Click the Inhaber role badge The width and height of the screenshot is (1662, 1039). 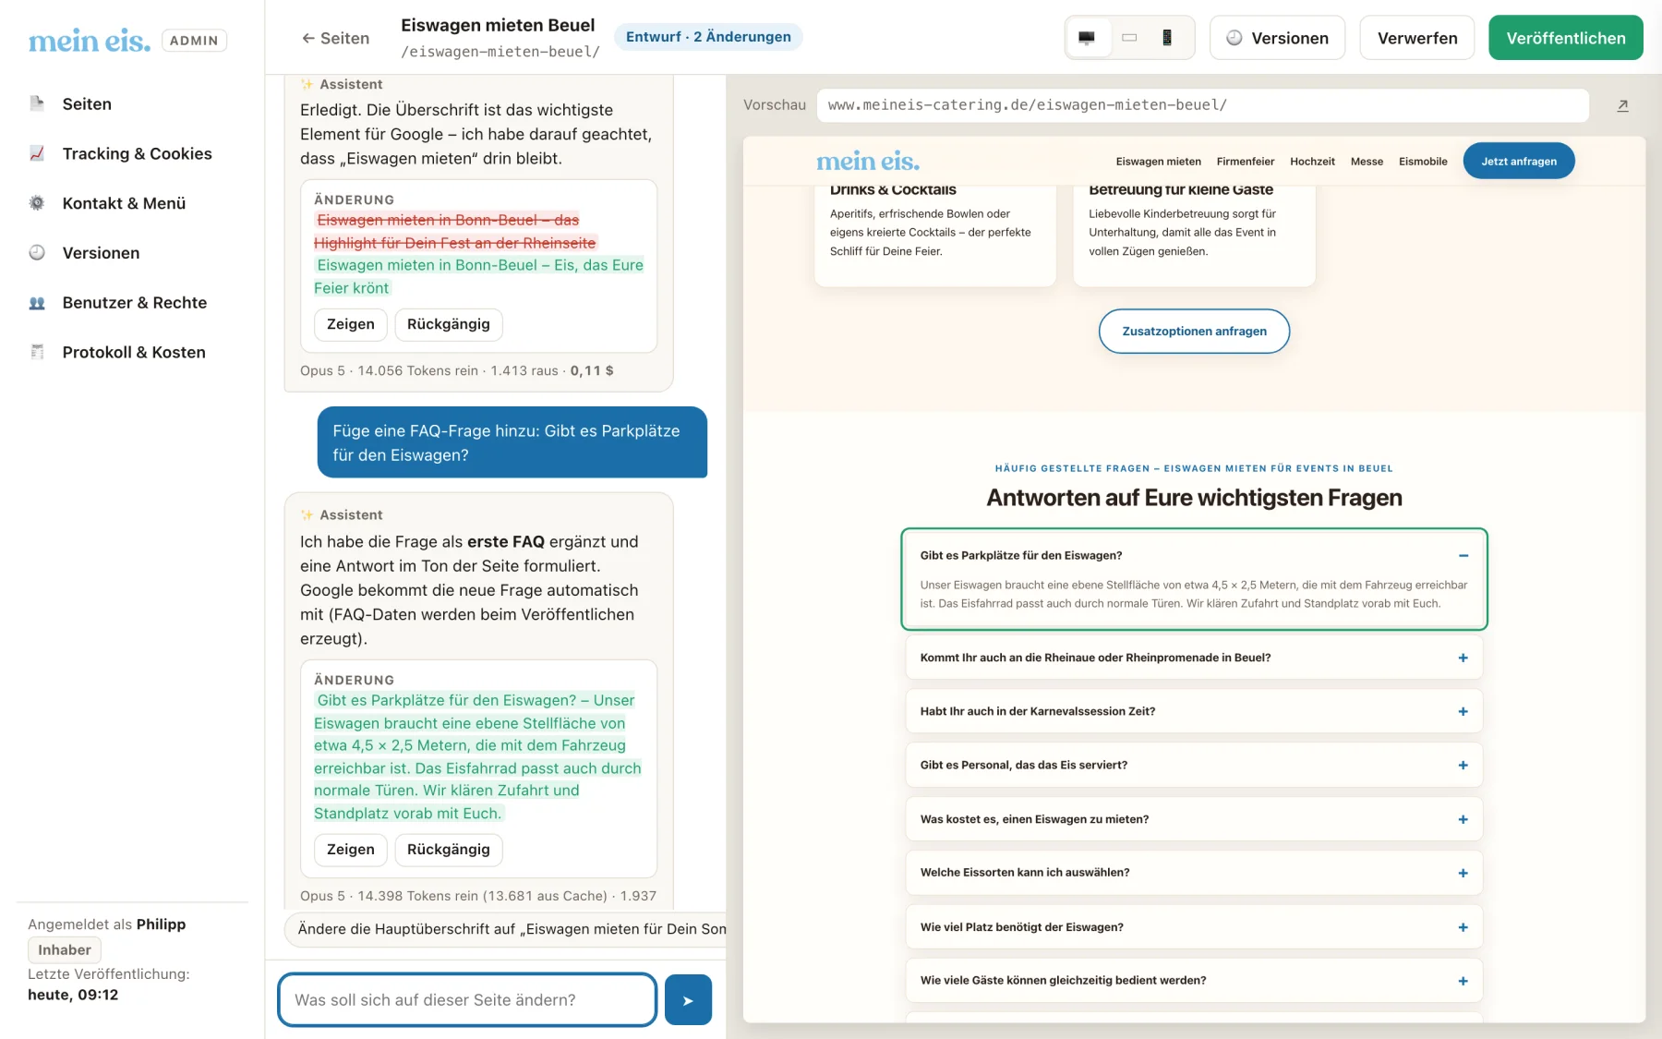point(65,949)
